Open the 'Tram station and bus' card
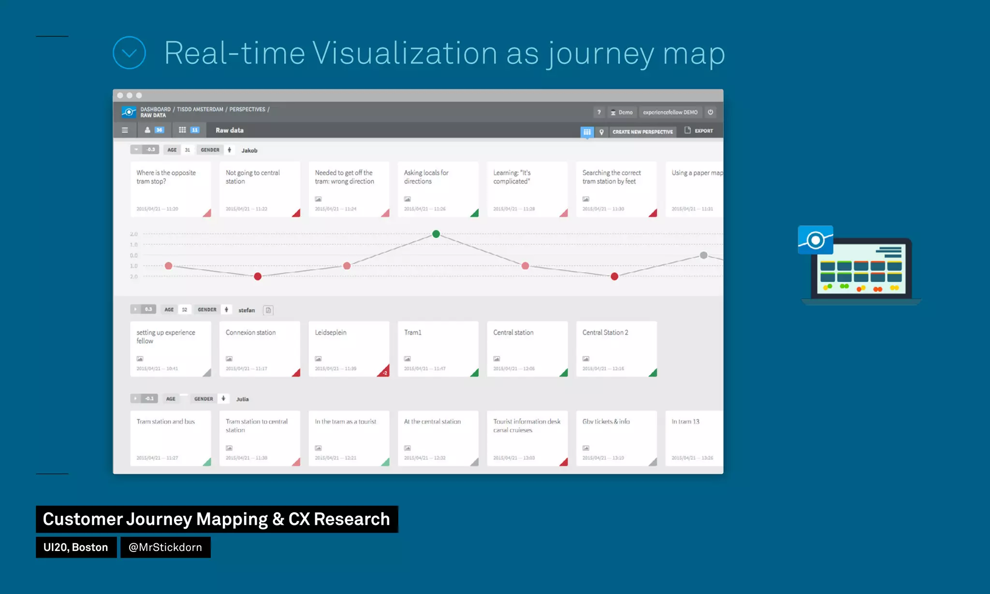Screen dimensions: 990x594 pos(171,438)
